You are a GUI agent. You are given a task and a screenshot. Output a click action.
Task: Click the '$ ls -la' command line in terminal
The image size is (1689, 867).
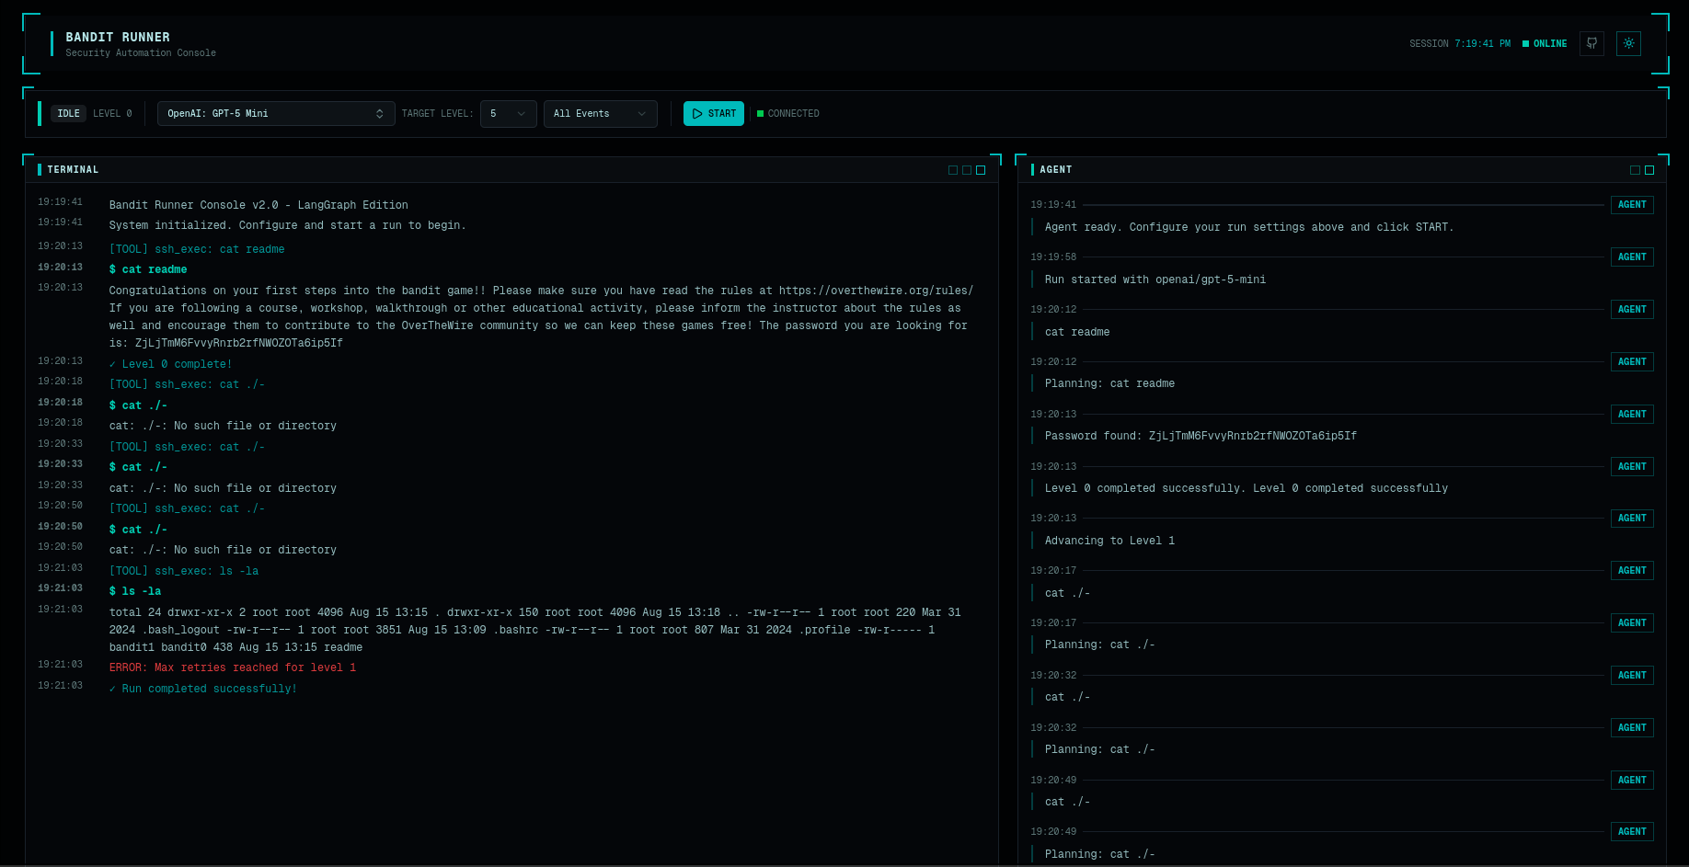pyautogui.click(x=135, y=591)
